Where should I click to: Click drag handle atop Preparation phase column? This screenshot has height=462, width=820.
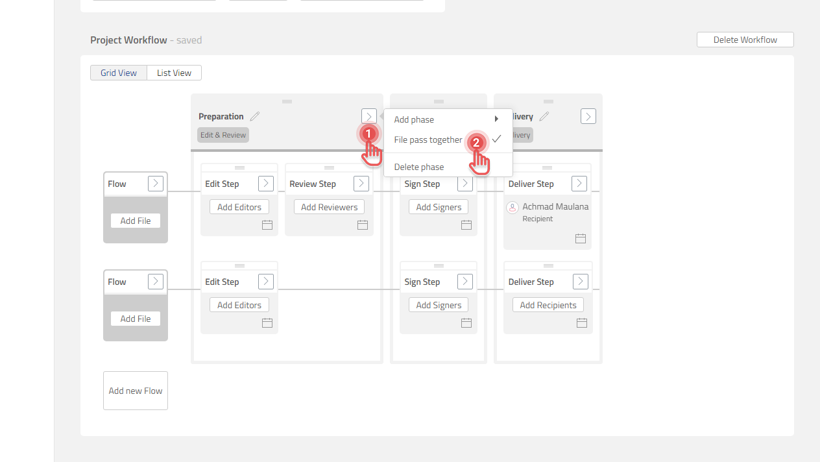pyautogui.click(x=287, y=101)
